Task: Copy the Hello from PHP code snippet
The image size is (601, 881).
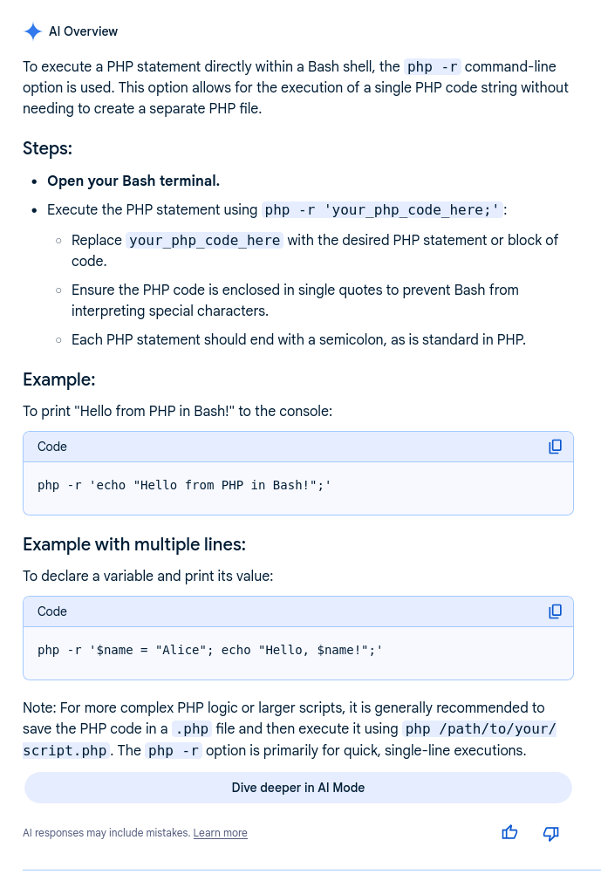Action: (x=555, y=447)
